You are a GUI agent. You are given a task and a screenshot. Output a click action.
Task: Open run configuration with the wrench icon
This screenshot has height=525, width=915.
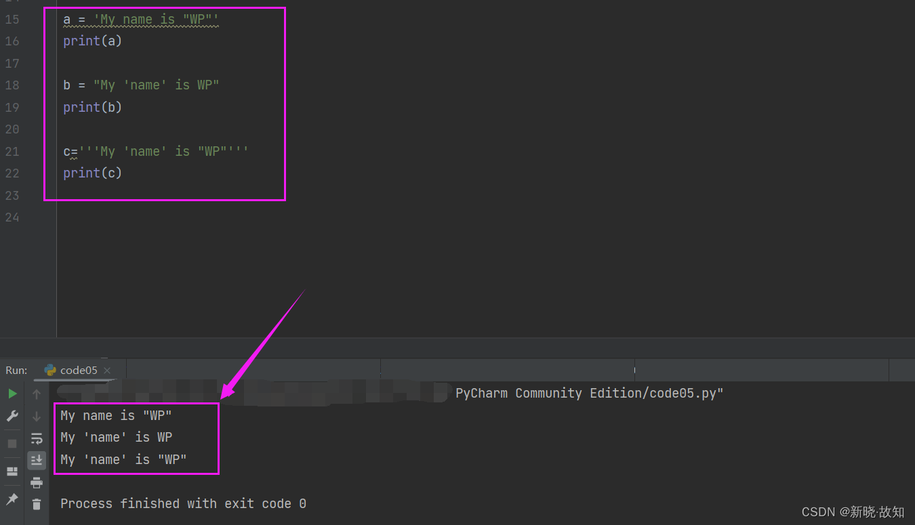[x=12, y=415]
